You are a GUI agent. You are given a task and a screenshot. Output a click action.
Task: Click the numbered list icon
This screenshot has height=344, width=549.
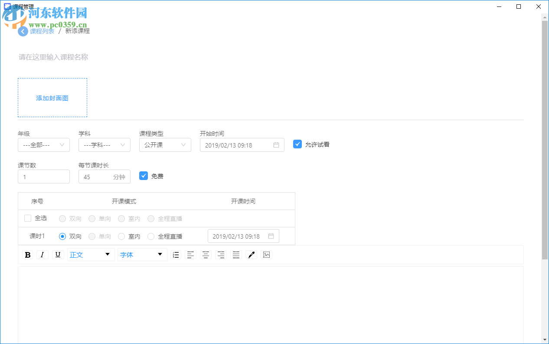click(x=176, y=255)
